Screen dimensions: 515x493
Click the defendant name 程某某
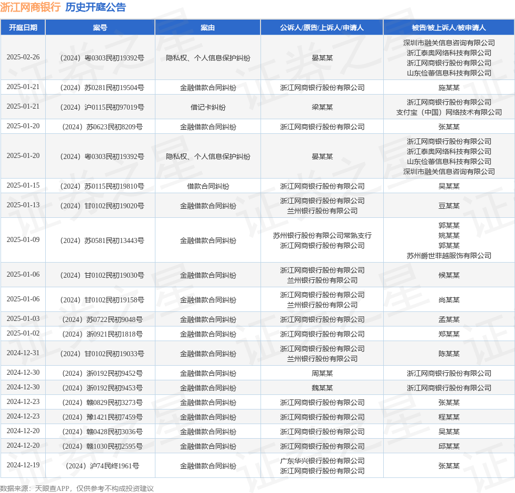click(449, 417)
